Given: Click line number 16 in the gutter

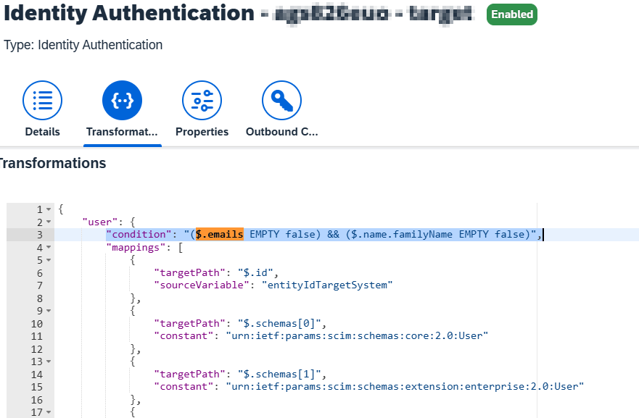Looking at the screenshot, I should 37,400.
